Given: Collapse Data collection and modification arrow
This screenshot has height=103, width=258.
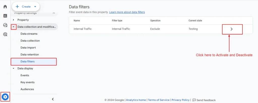Looking at the screenshot, I should point(14,27).
